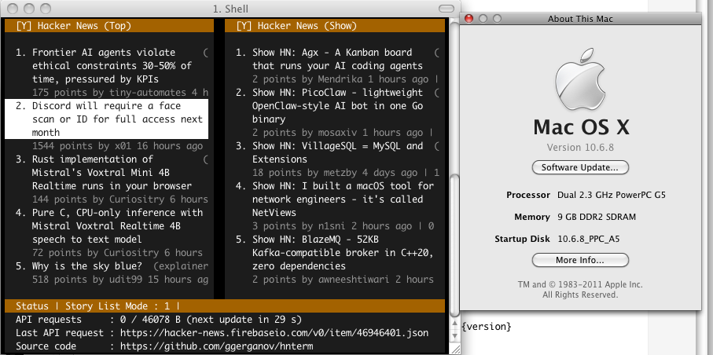
Task: Click 18 points by metzby line
Action: (x=346, y=173)
